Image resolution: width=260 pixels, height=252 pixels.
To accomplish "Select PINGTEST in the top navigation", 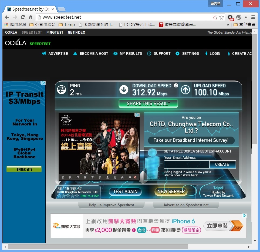I will (55, 33).
